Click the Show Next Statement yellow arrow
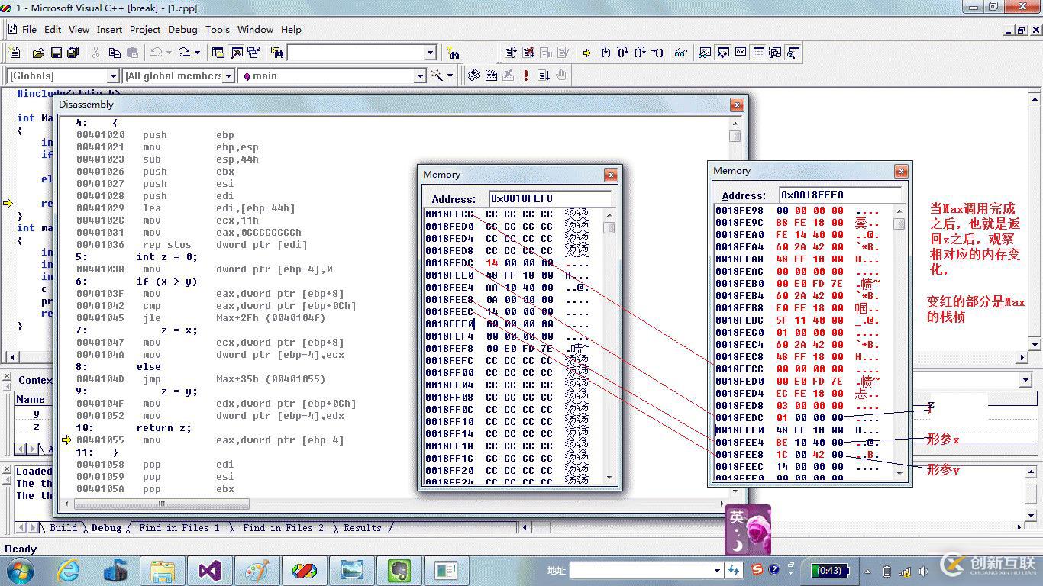 coord(587,53)
